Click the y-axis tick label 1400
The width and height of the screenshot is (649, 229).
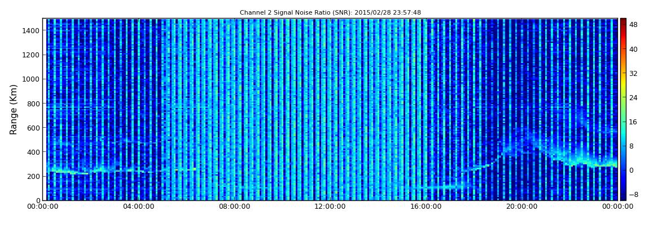coord(31,30)
